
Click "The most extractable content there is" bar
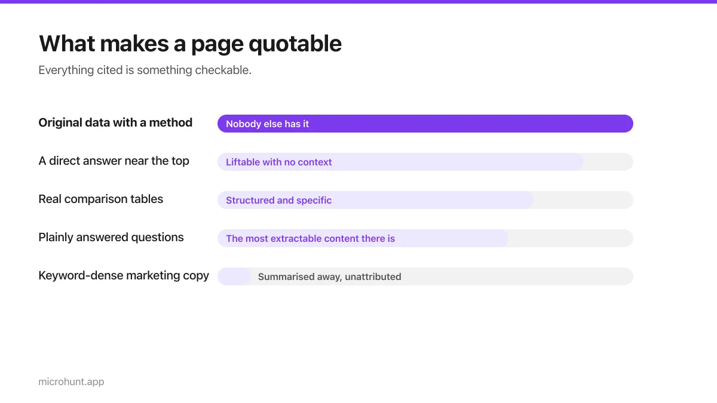pos(363,238)
